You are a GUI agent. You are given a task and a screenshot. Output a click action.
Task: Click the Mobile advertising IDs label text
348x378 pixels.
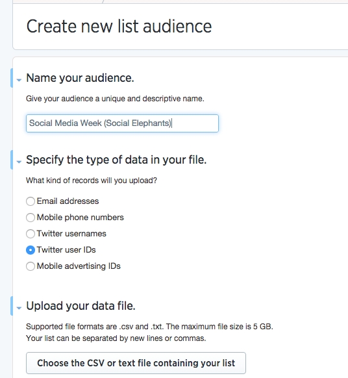coord(79,266)
